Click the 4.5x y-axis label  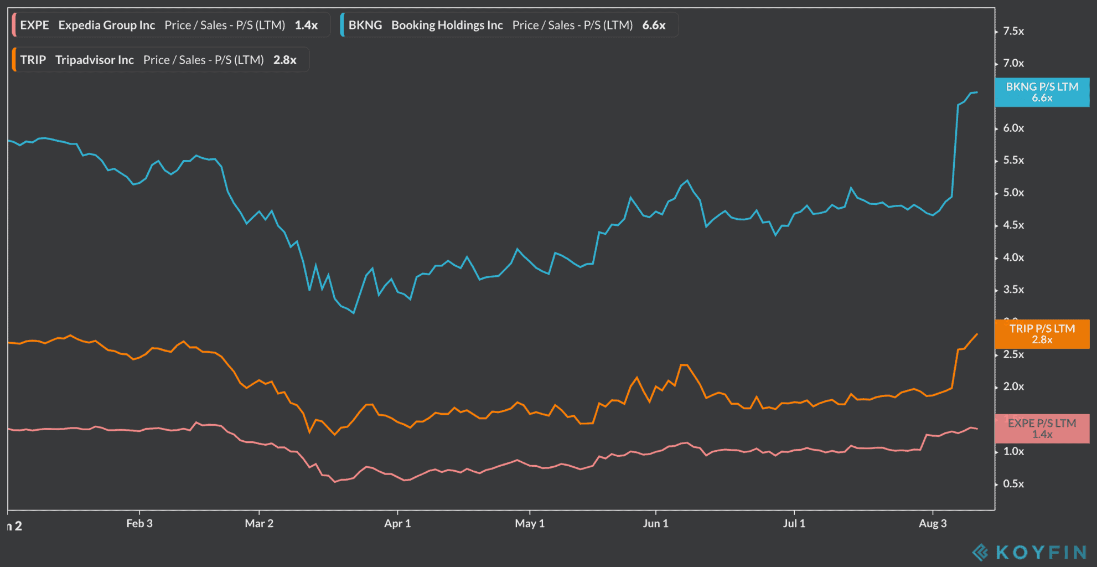point(1013,225)
